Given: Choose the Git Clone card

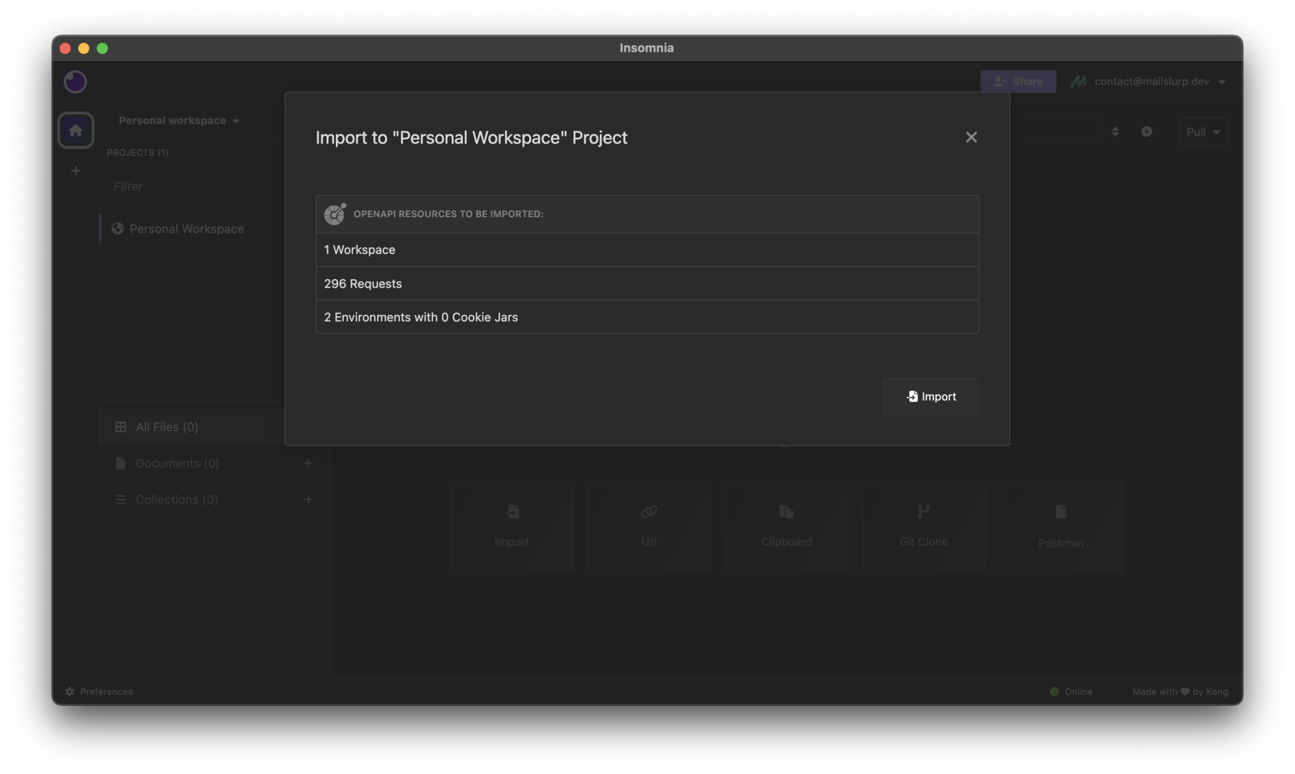Looking at the screenshot, I should coord(923,527).
